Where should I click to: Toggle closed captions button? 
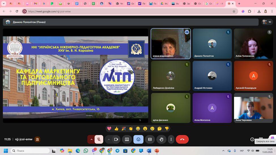coord(150,139)
